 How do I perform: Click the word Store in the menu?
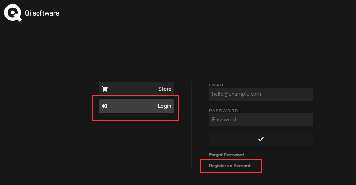click(165, 89)
